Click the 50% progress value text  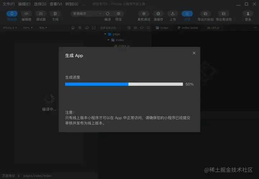pyautogui.click(x=190, y=84)
